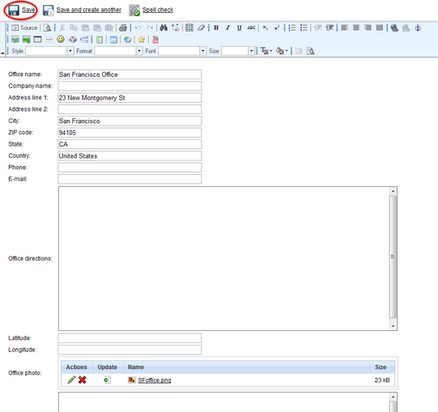Image resolution: width=438 pixels, height=412 pixels.
Task: Click Save and create another
Action: (x=88, y=10)
